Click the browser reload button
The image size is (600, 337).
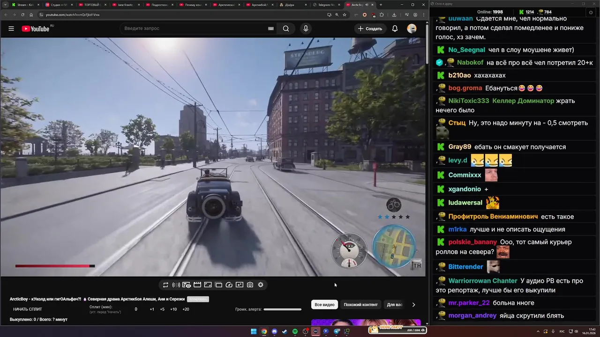(22, 15)
